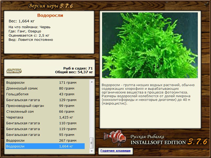This screenshot has width=211, height=158.
Task: Click the red striped fish logo
Action: (x=115, y=138)
